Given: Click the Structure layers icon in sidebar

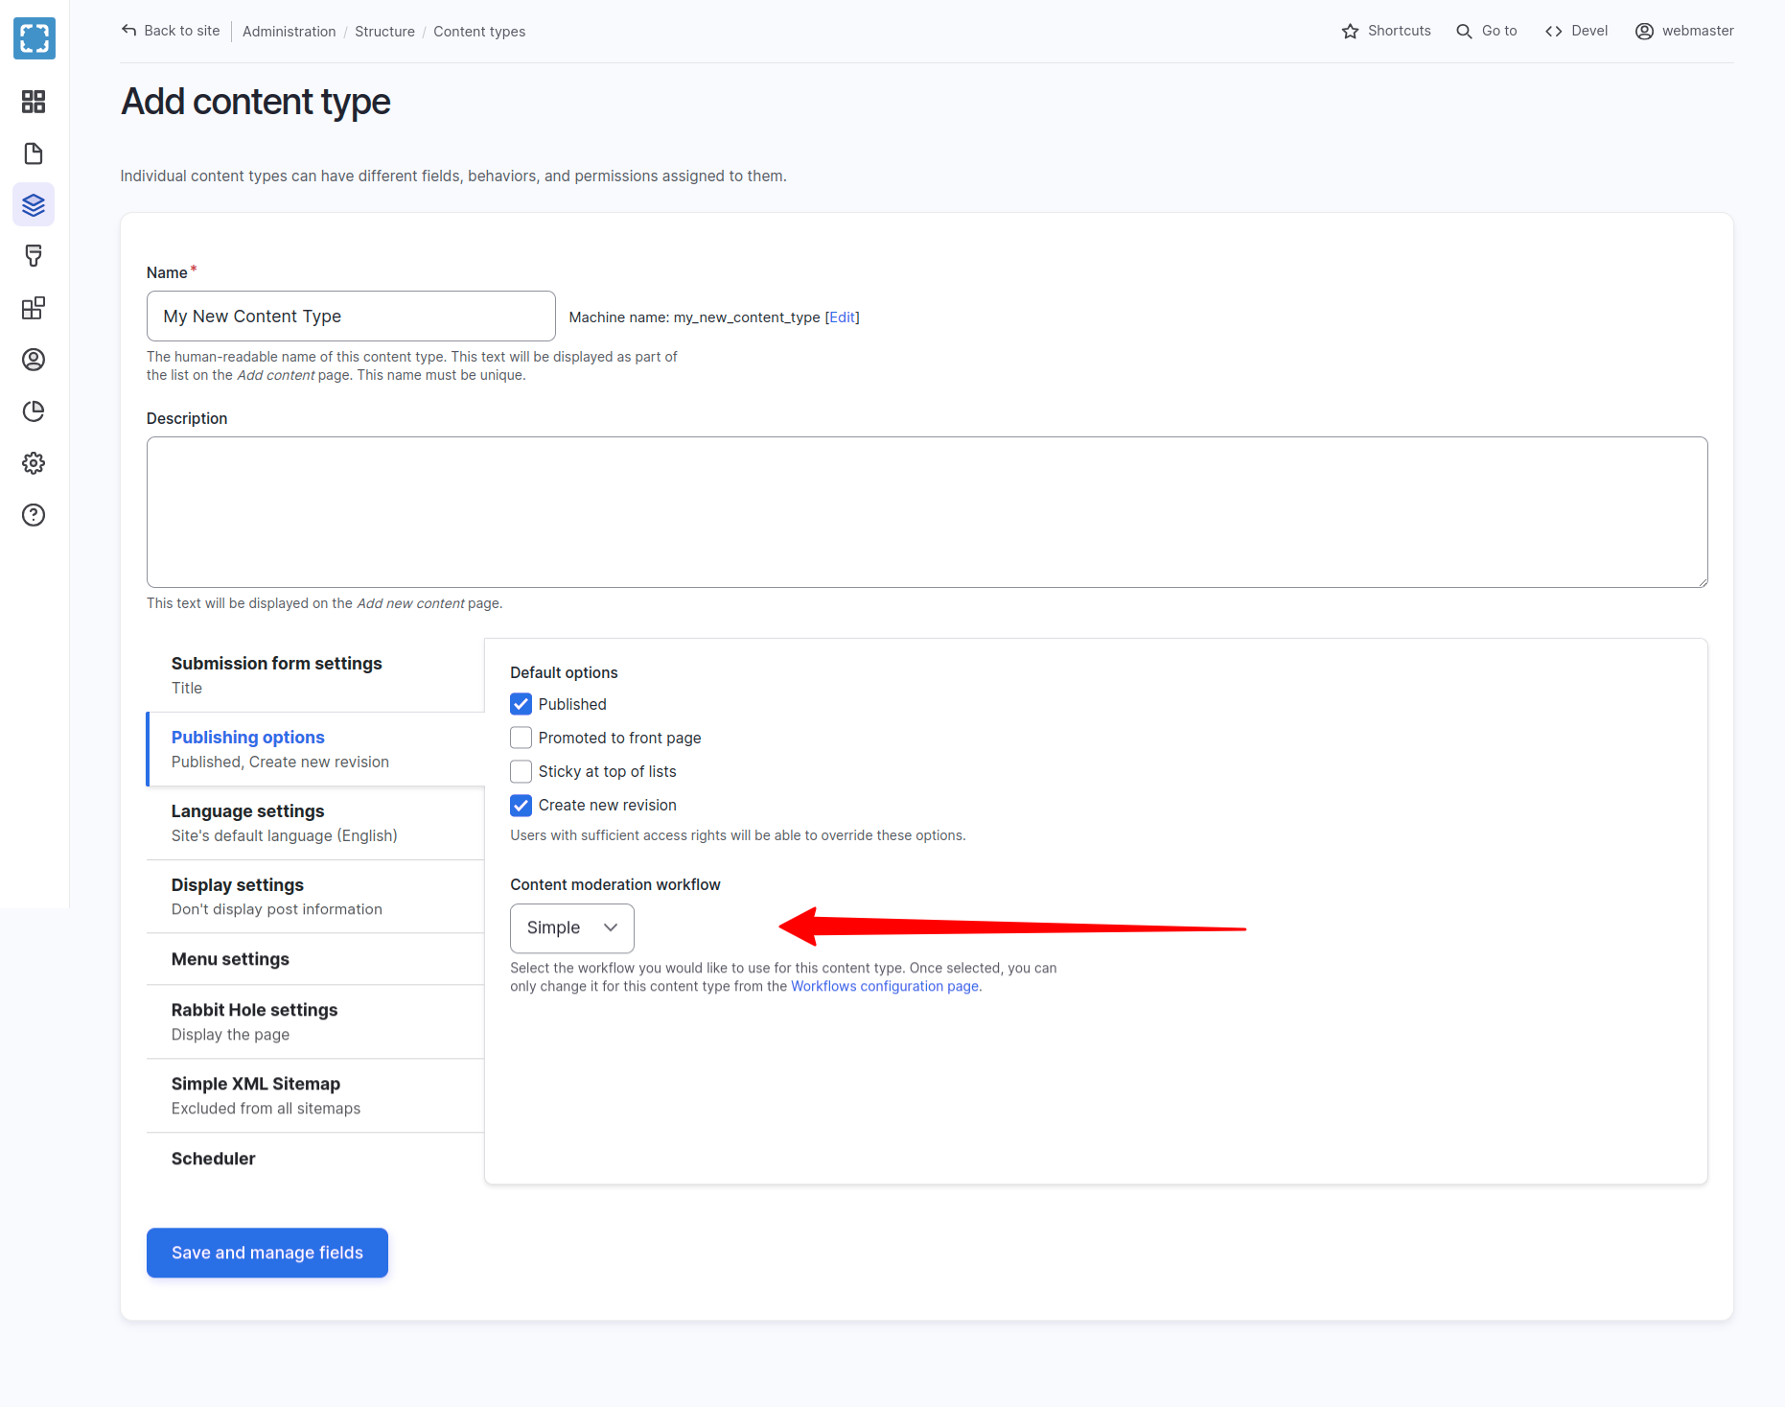Looking at the screenshot, I should (34, 205).
